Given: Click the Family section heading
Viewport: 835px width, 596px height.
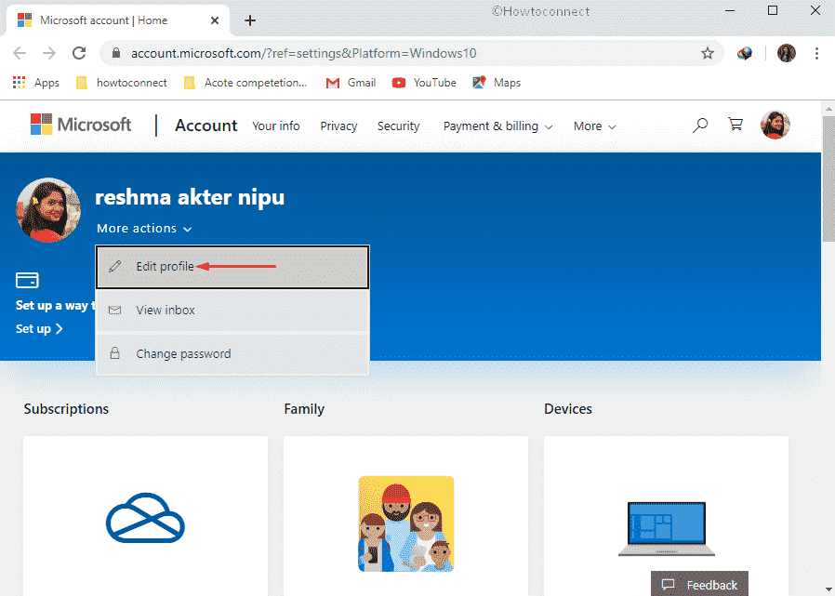Looking at the screenshot, I should 304,408.
